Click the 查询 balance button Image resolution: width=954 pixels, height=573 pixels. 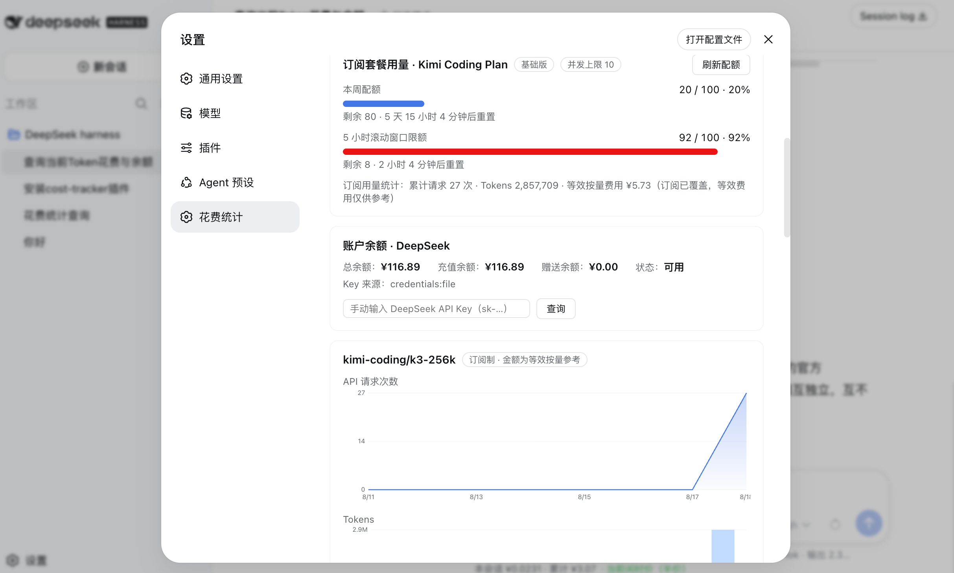(556, 309)
